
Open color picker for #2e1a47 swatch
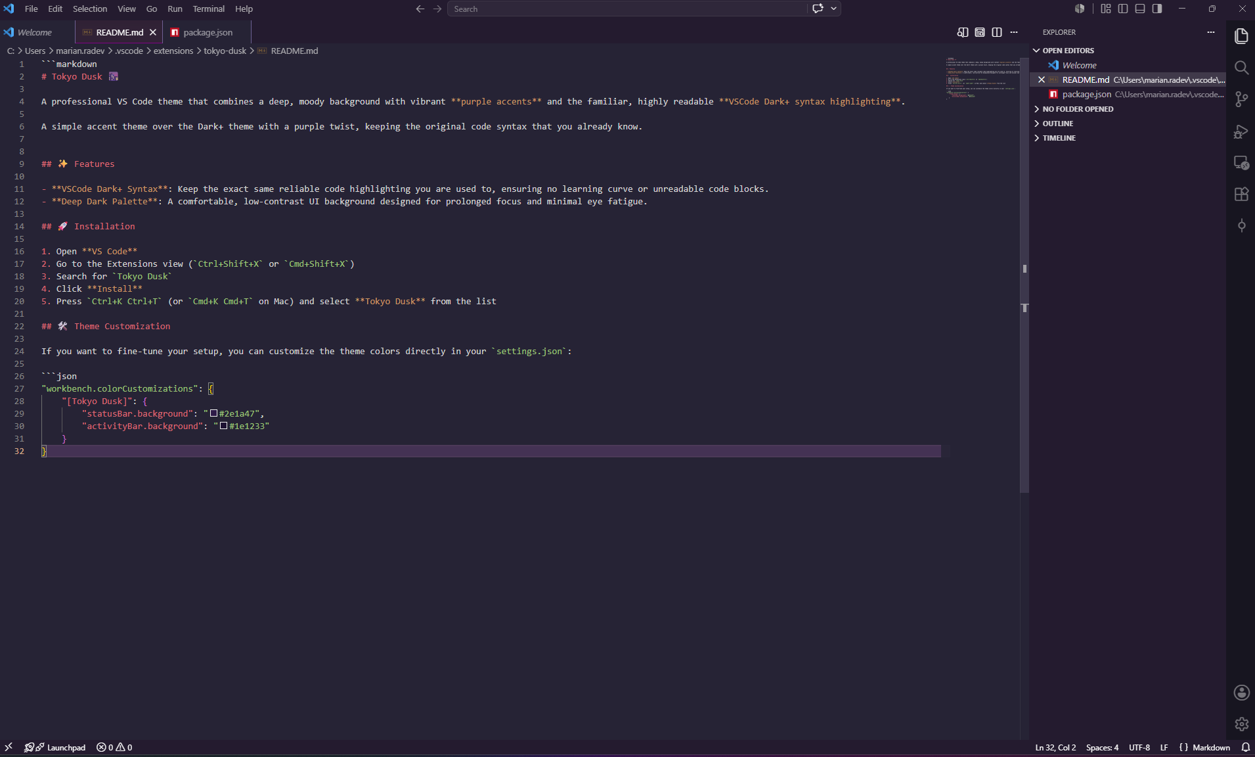(x=213, y=413)
